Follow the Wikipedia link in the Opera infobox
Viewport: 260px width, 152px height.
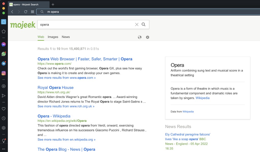pos(202,98)
